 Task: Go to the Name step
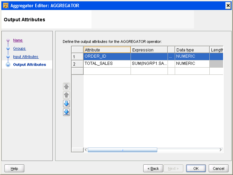click(x=18, y=40)
